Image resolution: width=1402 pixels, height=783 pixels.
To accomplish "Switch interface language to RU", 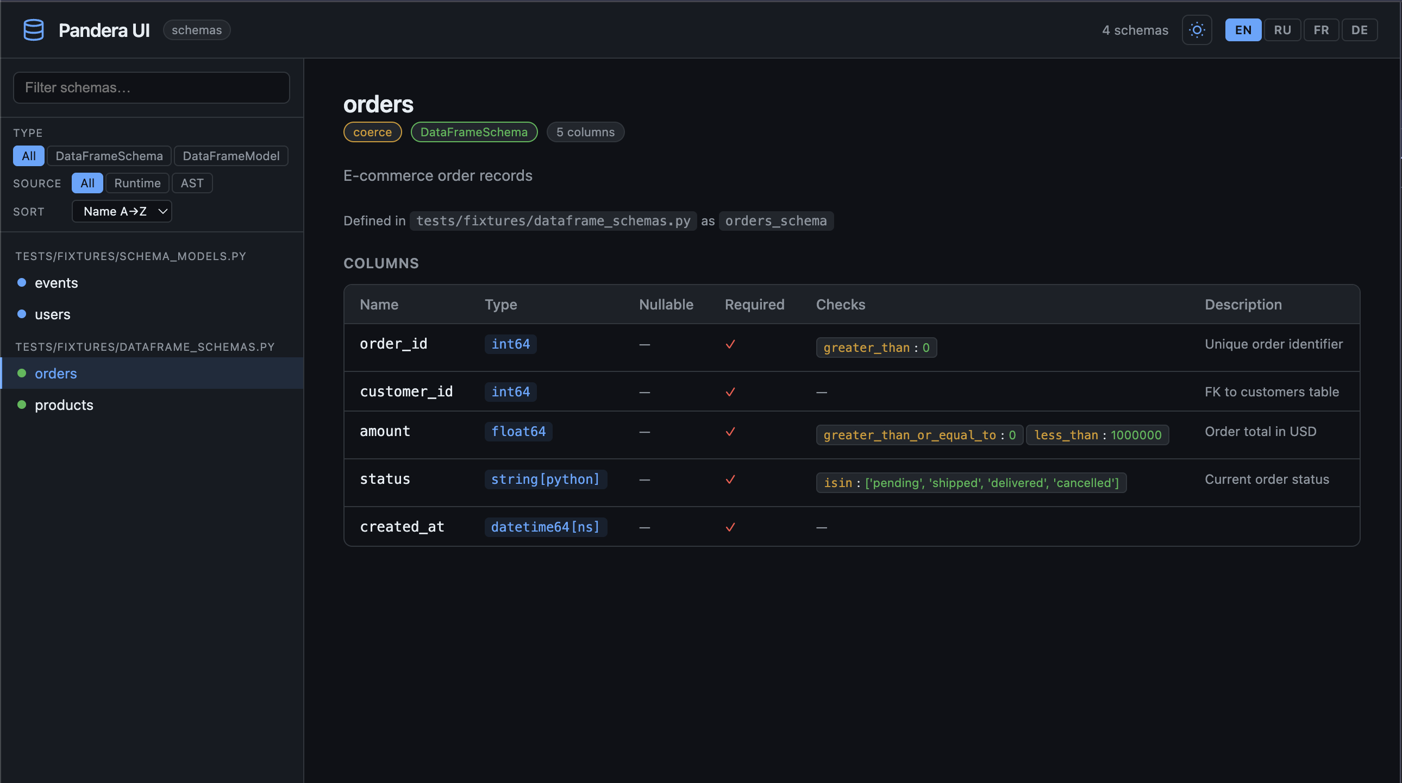I will (x=1282, y=30).
